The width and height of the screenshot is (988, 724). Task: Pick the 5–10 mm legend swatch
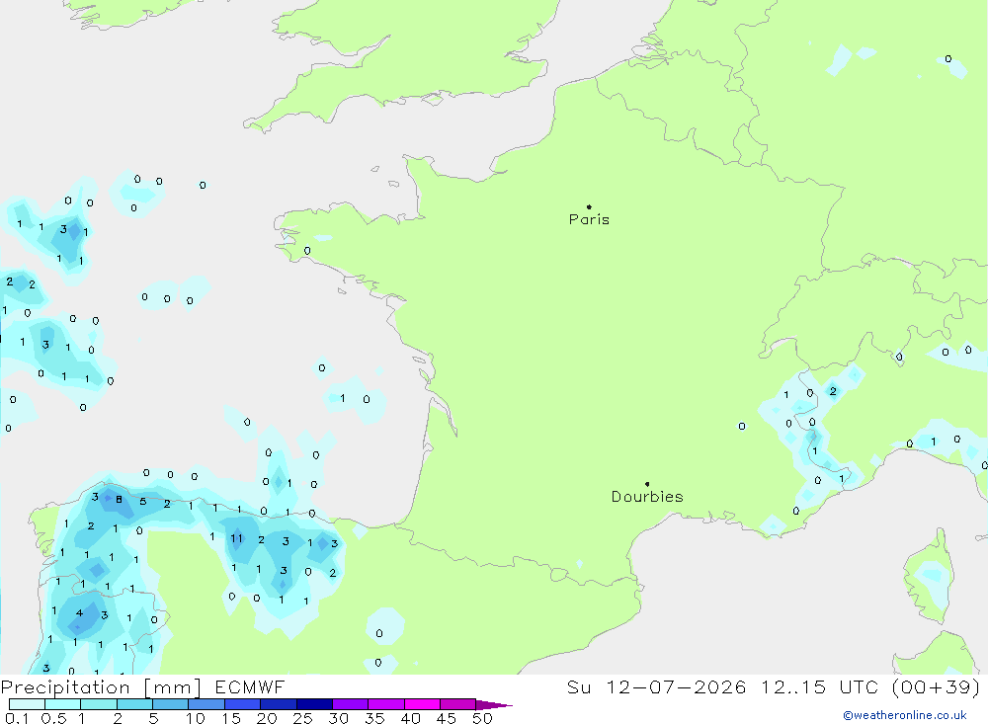click(x=171, y=704)
